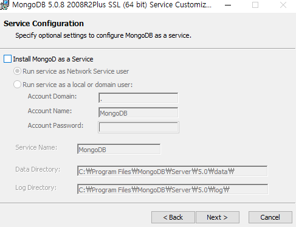The width and height of the screenshot is (296, 227).
Task: Click the Account Name label
Action: 50,111
